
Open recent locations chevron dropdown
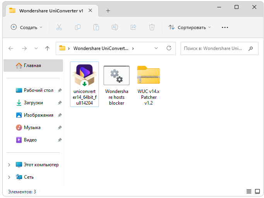pyautogui.click(x=36, y=48)
